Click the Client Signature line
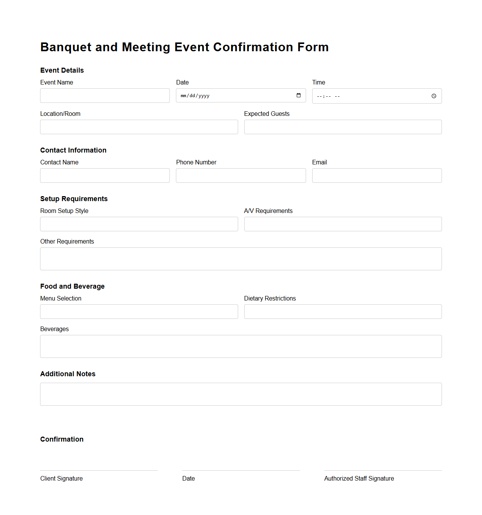The width and height of the screenshot is (482, 515). point(98,470)
